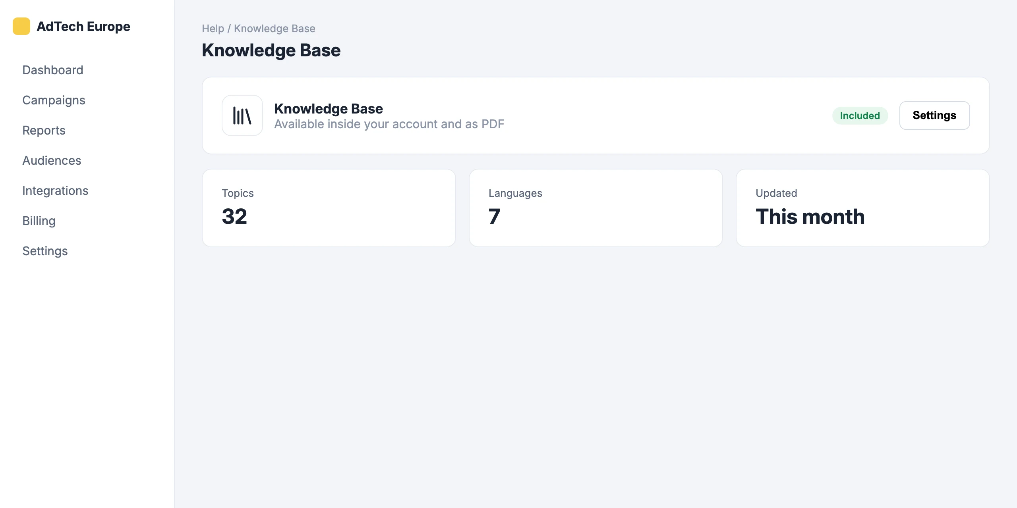Click the Knowledge Base card title text
Screen dimensions: 1017x508
point(329,109)
